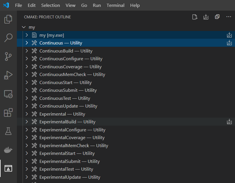The image size is (235, 183).
Task: Build the my [my.exe] target icon
Action: pos(229,35)
